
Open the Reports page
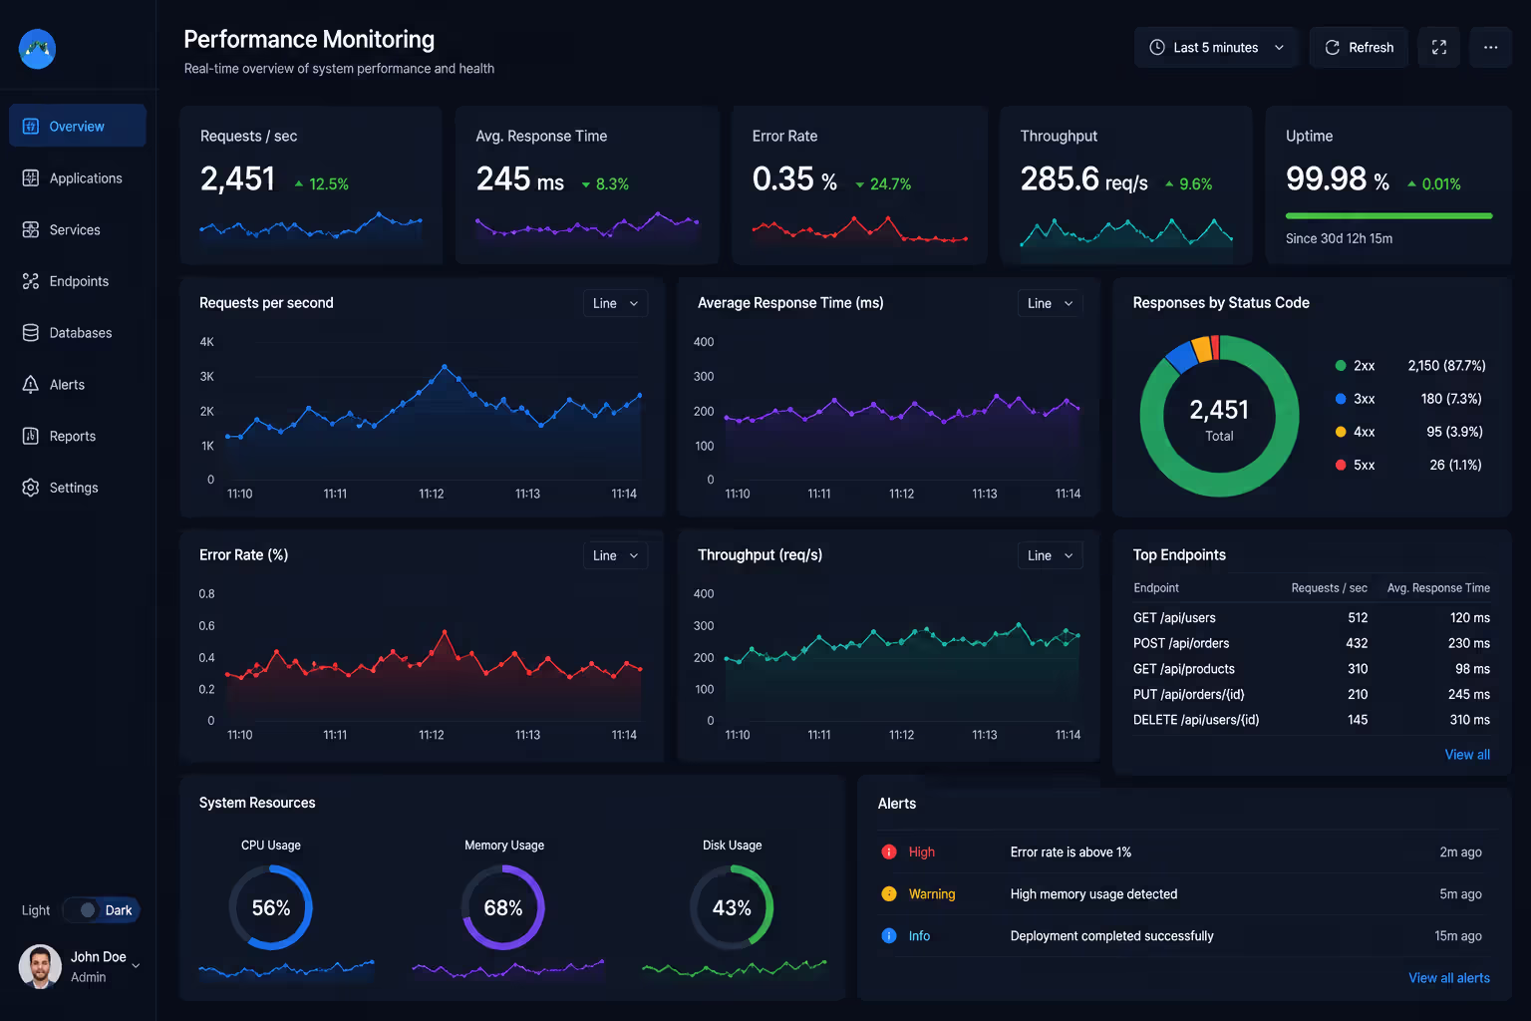point(78,436)
